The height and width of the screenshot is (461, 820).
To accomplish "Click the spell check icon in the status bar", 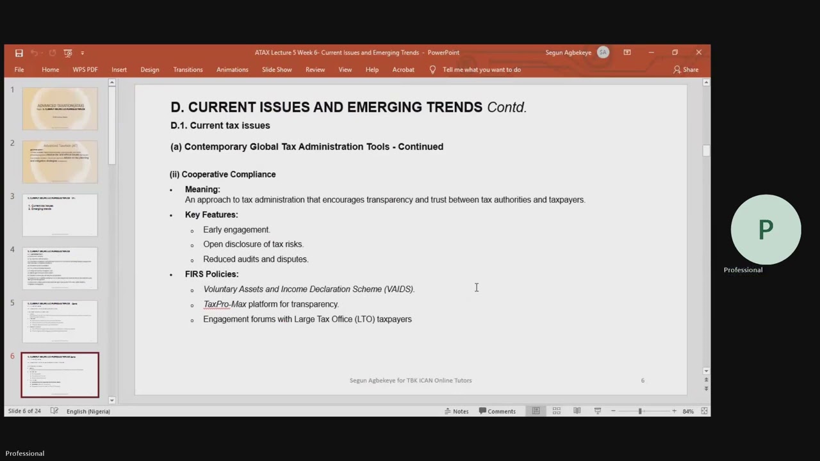I will 54,411.
